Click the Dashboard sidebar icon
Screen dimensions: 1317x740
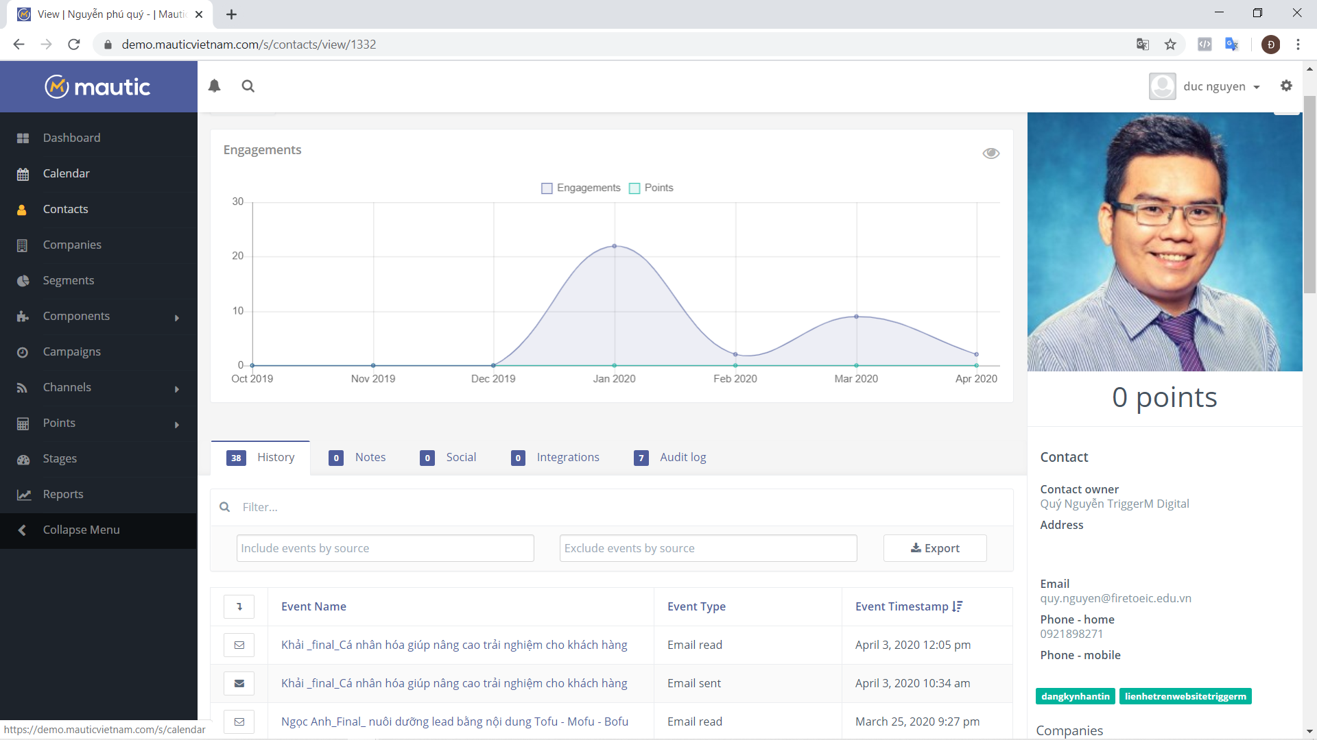(x=23, y=138)
